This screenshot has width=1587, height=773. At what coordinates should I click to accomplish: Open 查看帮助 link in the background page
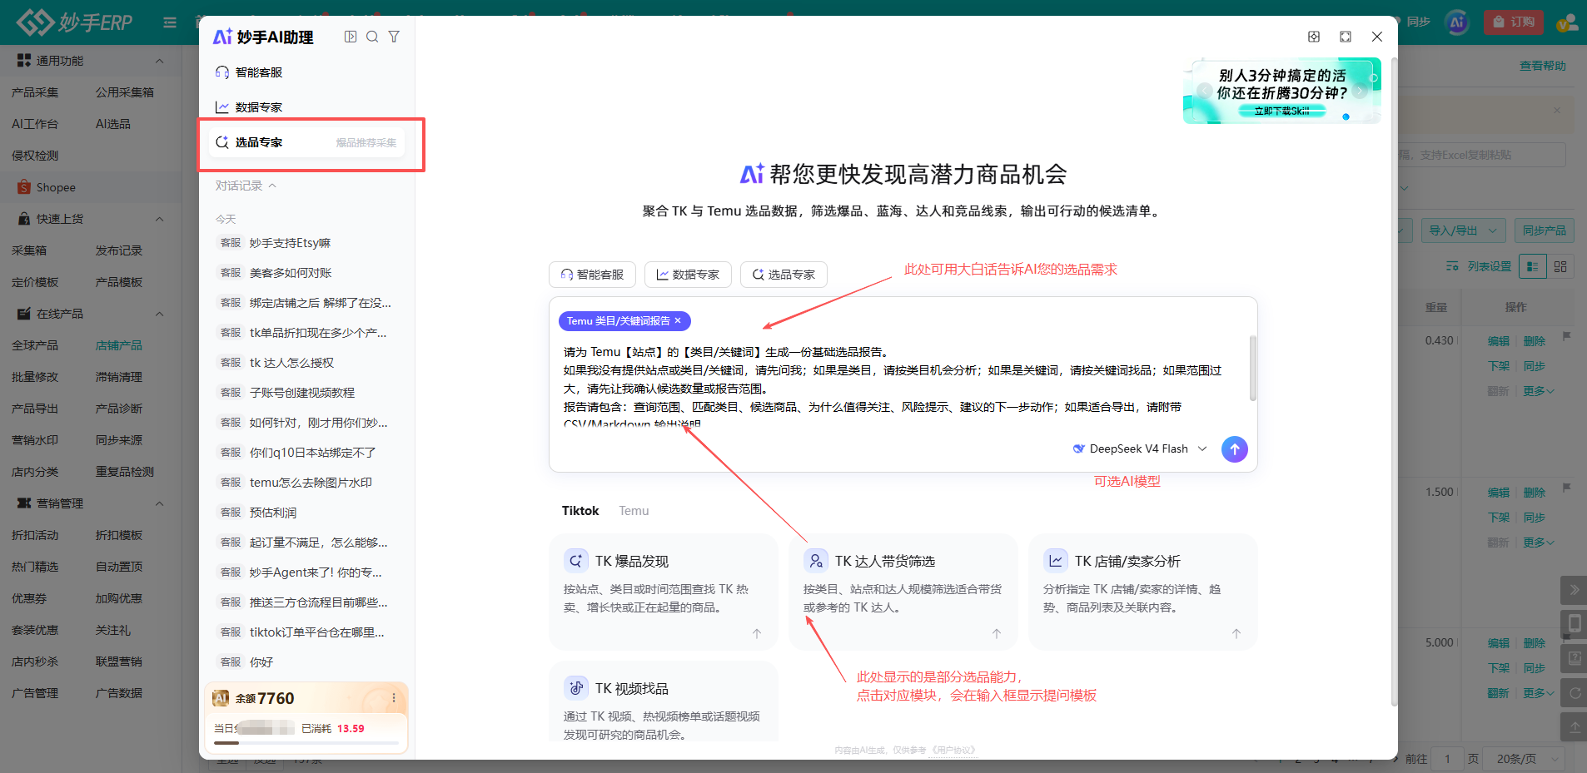[x=1543, y=66]
